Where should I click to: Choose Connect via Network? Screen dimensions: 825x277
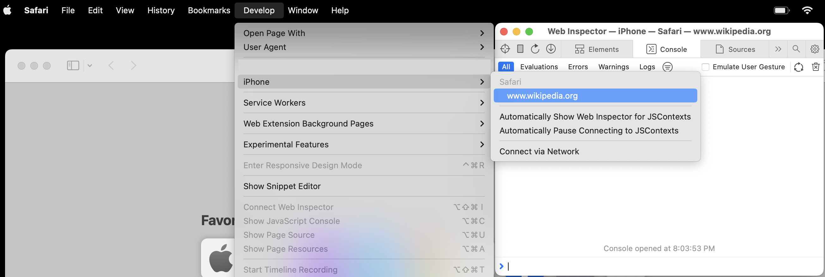(x=539, y=151)
